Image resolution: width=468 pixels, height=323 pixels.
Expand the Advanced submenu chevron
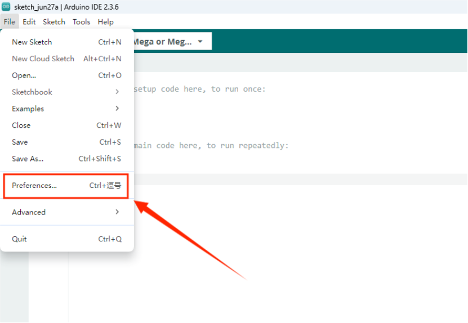coord(117,212)
